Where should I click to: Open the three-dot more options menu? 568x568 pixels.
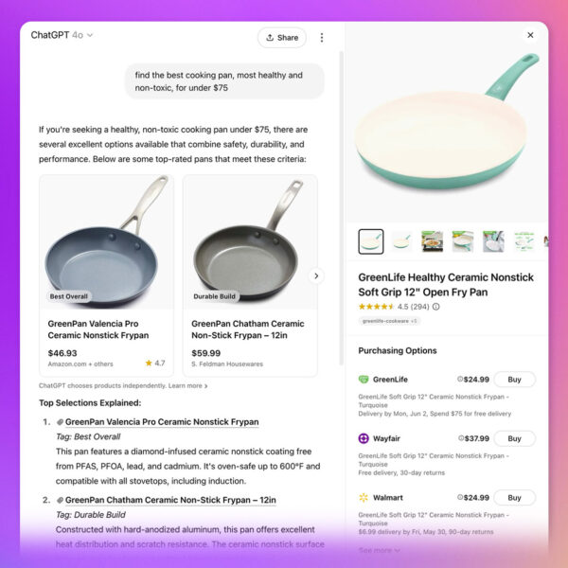(321, 38)
